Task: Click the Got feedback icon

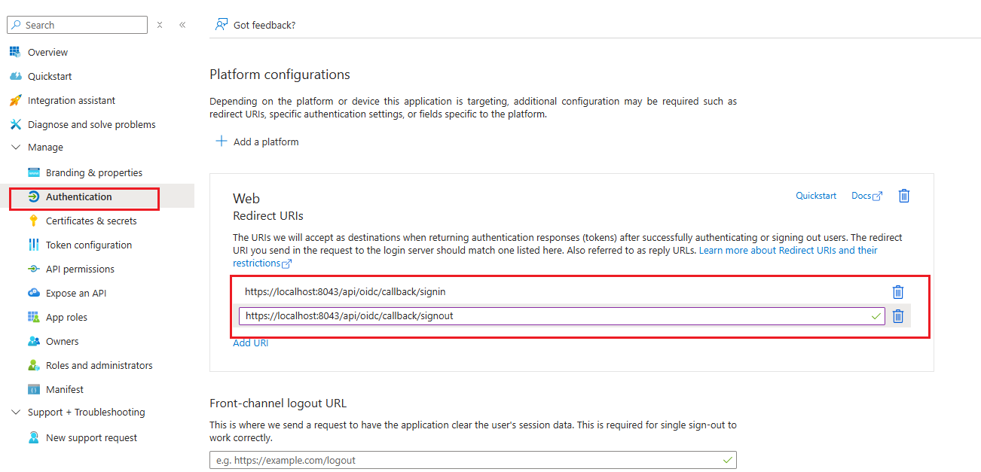Action: tap(221, 25)
